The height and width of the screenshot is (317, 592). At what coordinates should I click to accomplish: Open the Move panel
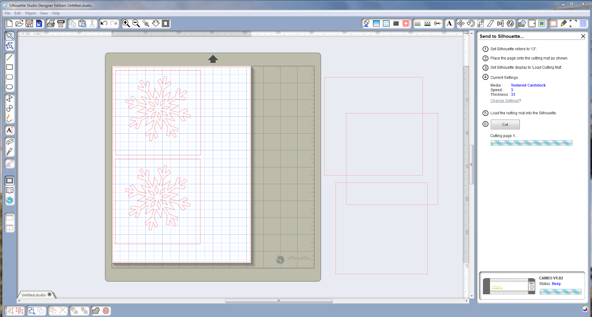point(461,23)
